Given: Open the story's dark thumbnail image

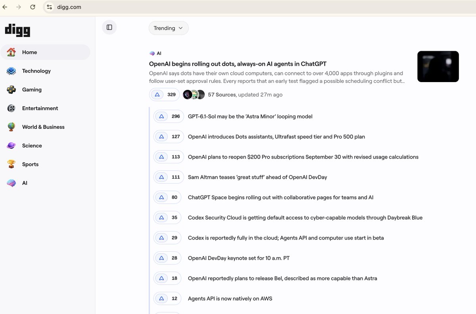Looking at the screenshot, I should click(x=438, y=67).
